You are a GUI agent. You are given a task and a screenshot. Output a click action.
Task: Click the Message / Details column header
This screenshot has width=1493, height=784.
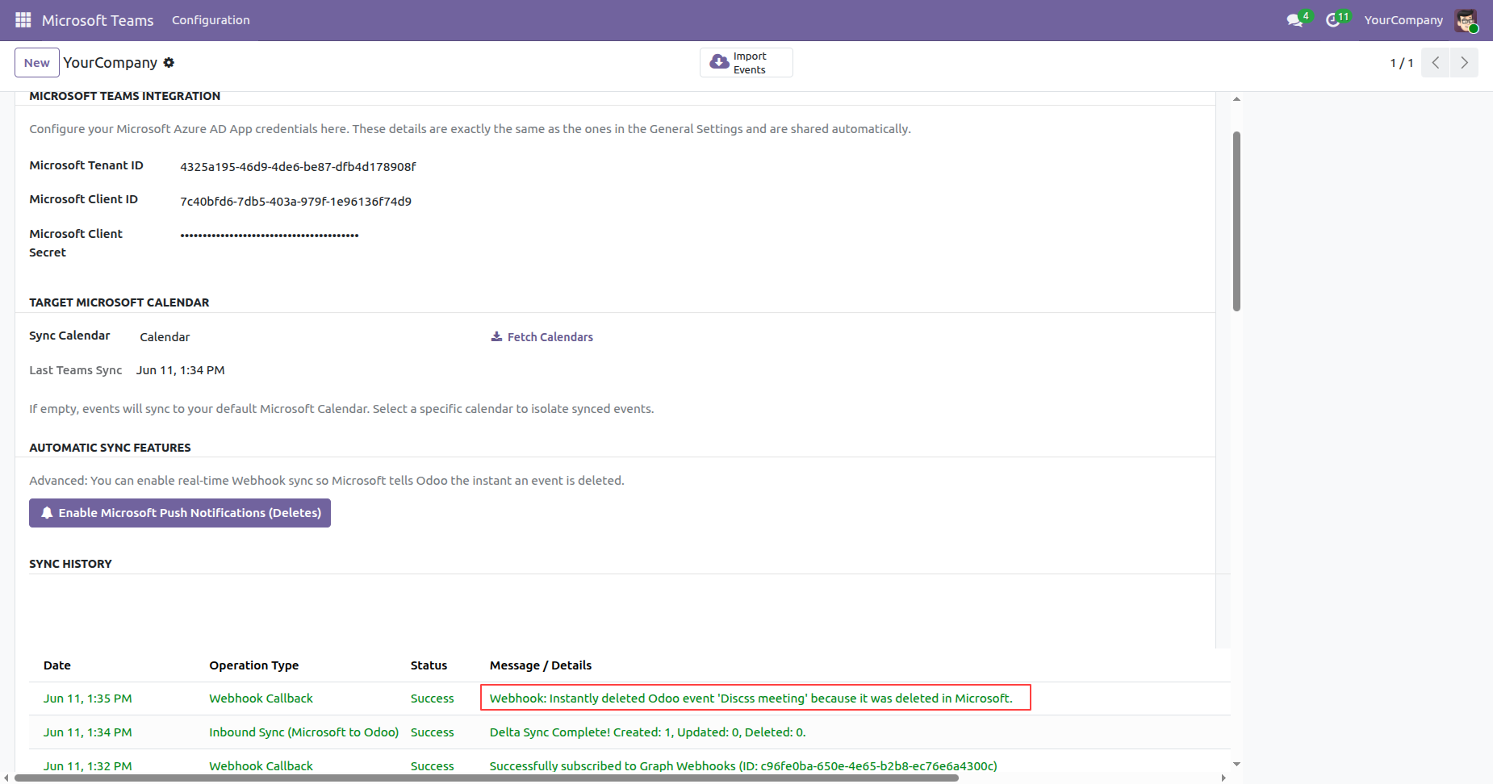[x=541, y=665]
